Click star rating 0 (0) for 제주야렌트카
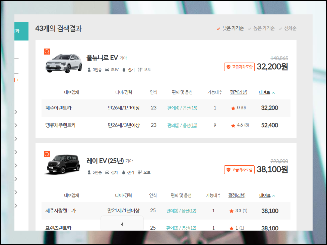This screenshot has height=245, width=327. [238, 108]
